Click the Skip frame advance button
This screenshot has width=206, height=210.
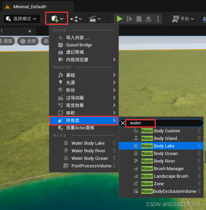129,19
